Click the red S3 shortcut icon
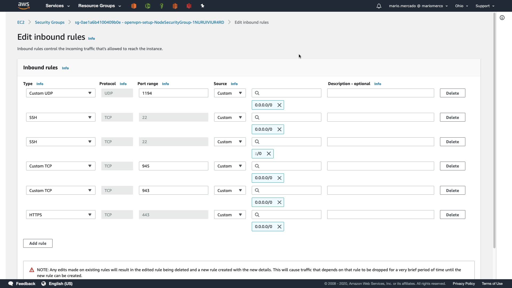This screenshot has height=288, width=512. click(189, 6)
